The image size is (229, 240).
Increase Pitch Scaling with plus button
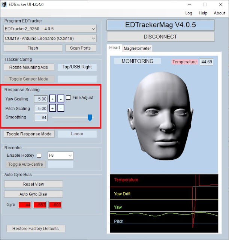pos(52,108)
